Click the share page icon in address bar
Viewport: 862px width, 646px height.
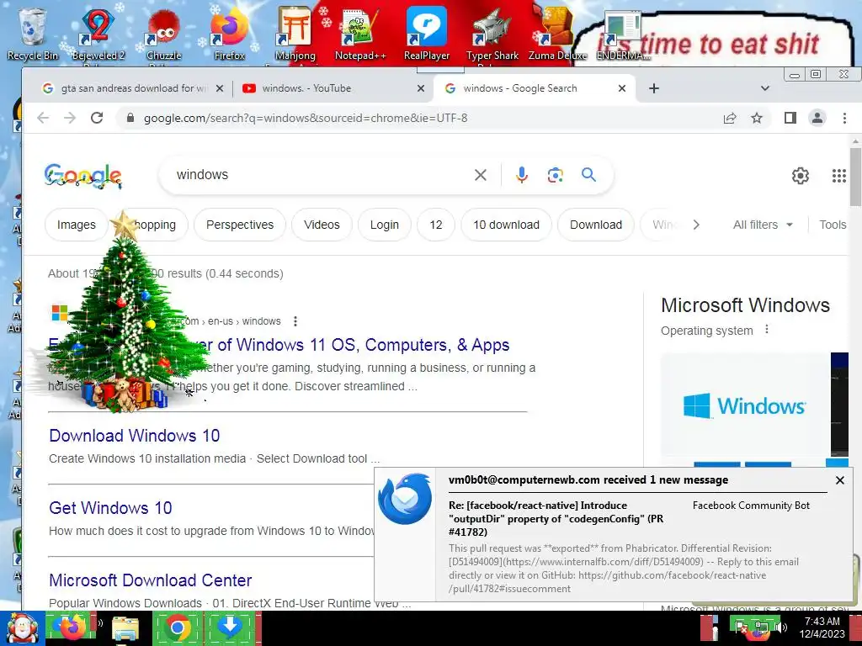tap(730, 118)
